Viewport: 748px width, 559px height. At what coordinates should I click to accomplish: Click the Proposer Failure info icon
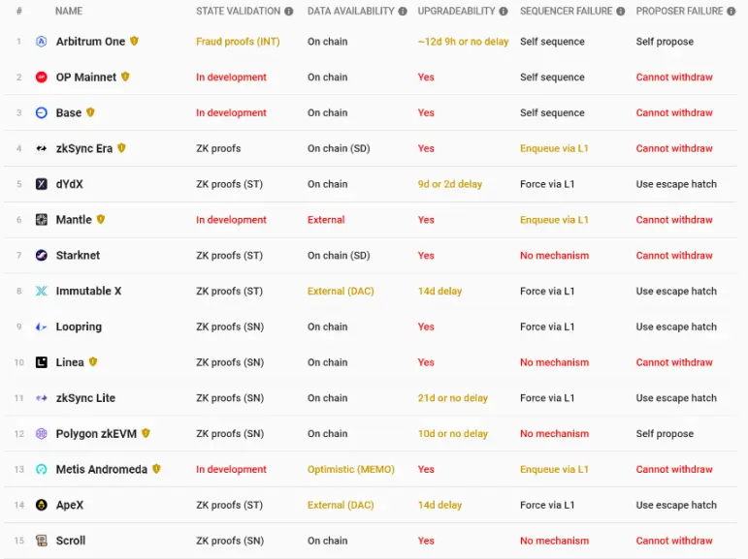731,12
